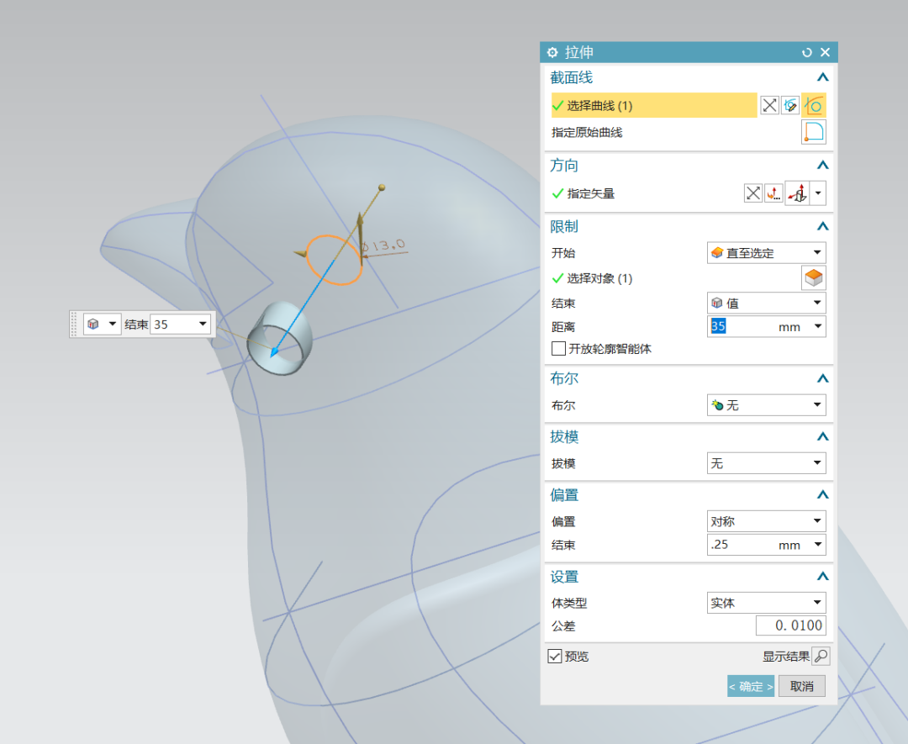Enable the 开放轮廓智能体 checkbox
The width and height of the screenshot is (908, 744).
(558, 349)
